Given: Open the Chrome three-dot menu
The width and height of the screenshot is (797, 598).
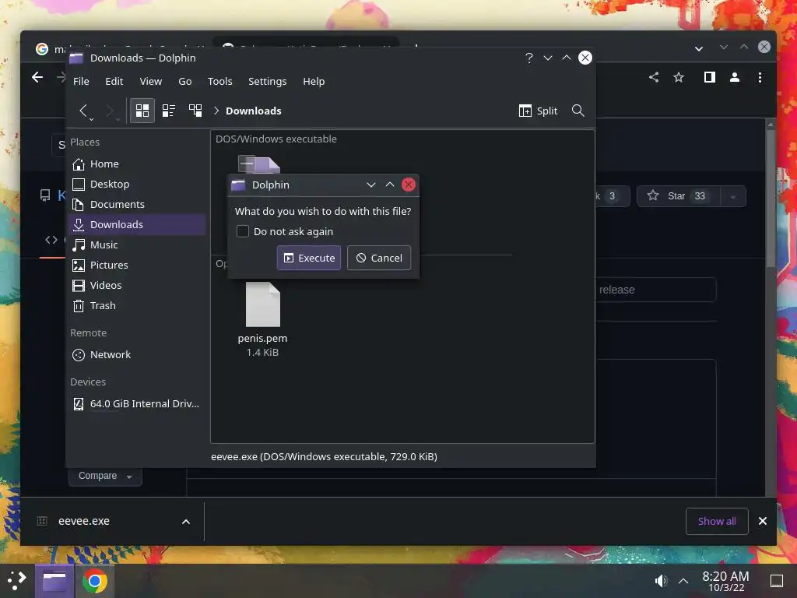Looking at the screenshot, I should tap(760, 77).
